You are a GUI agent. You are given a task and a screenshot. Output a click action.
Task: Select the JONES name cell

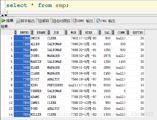[x=39, y=56]
